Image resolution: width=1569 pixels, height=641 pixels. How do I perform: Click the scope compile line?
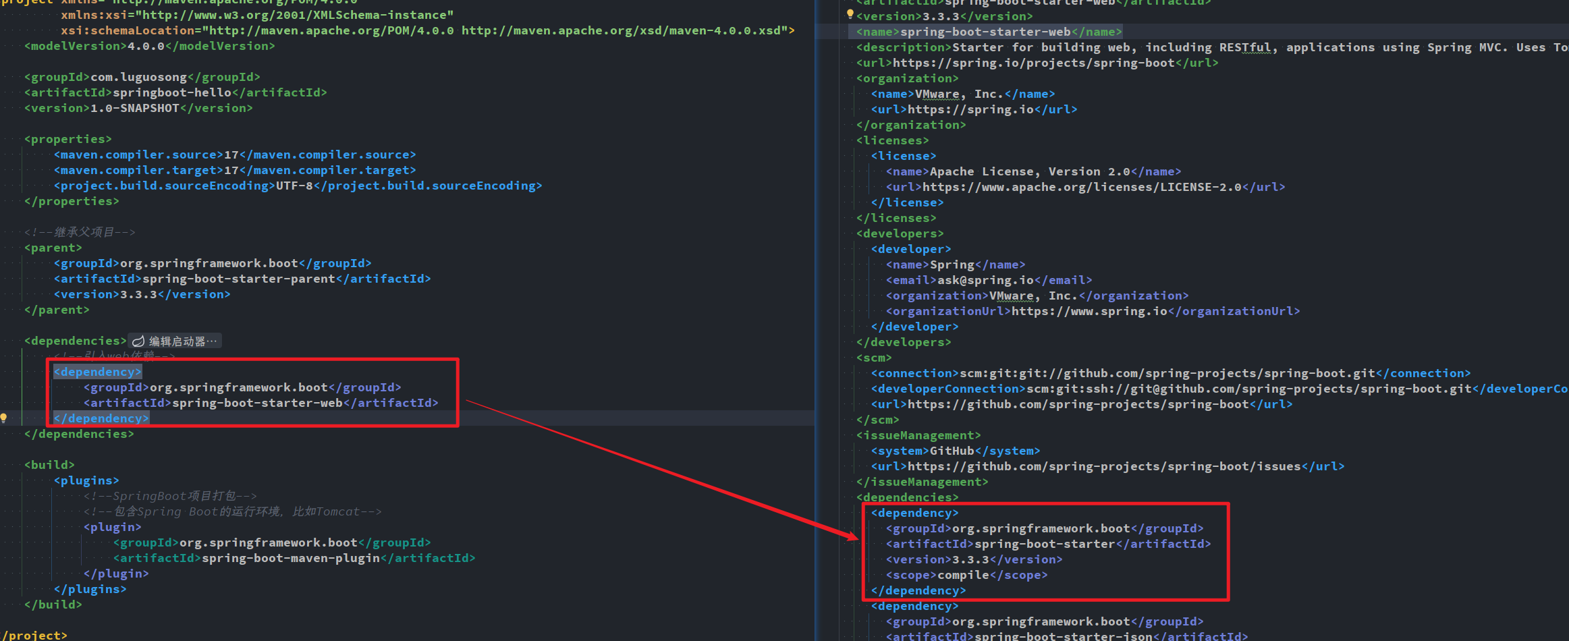(x=967, y=575)
